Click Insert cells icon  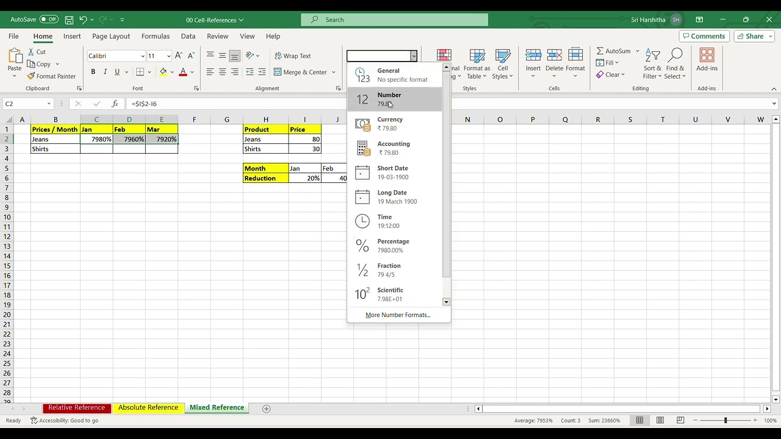[x=533, y=55]
